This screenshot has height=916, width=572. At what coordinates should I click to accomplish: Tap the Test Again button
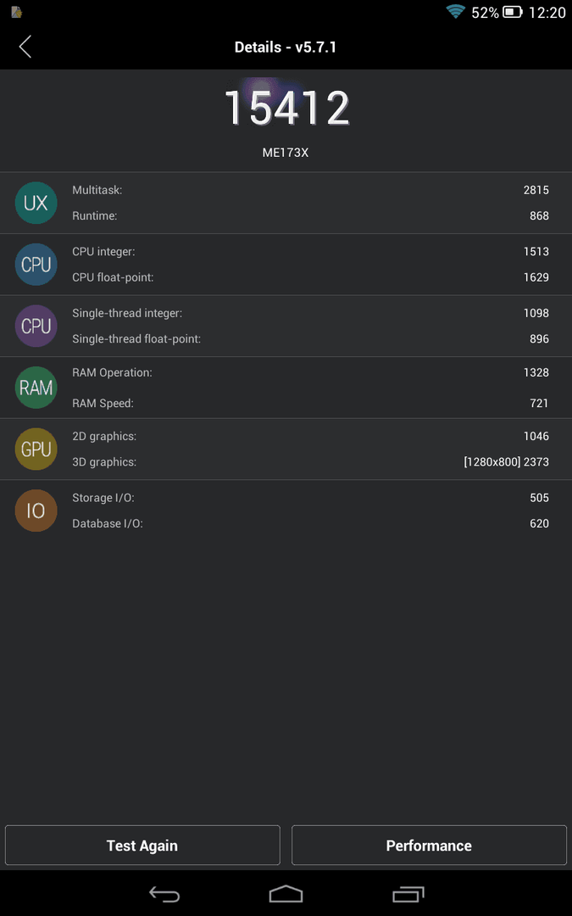pos(142,846)
